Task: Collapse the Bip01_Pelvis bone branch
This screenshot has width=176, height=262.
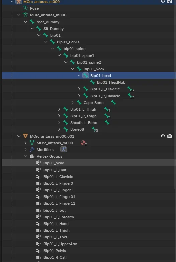Action: 46,42
